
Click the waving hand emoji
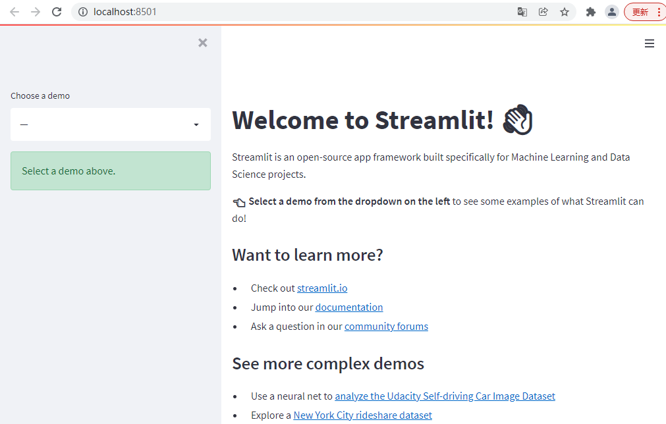pyautogui.click(x=518, y=120)
